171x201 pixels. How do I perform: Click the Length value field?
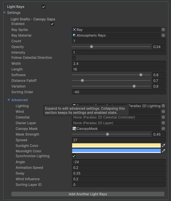[x=119, y=69]
